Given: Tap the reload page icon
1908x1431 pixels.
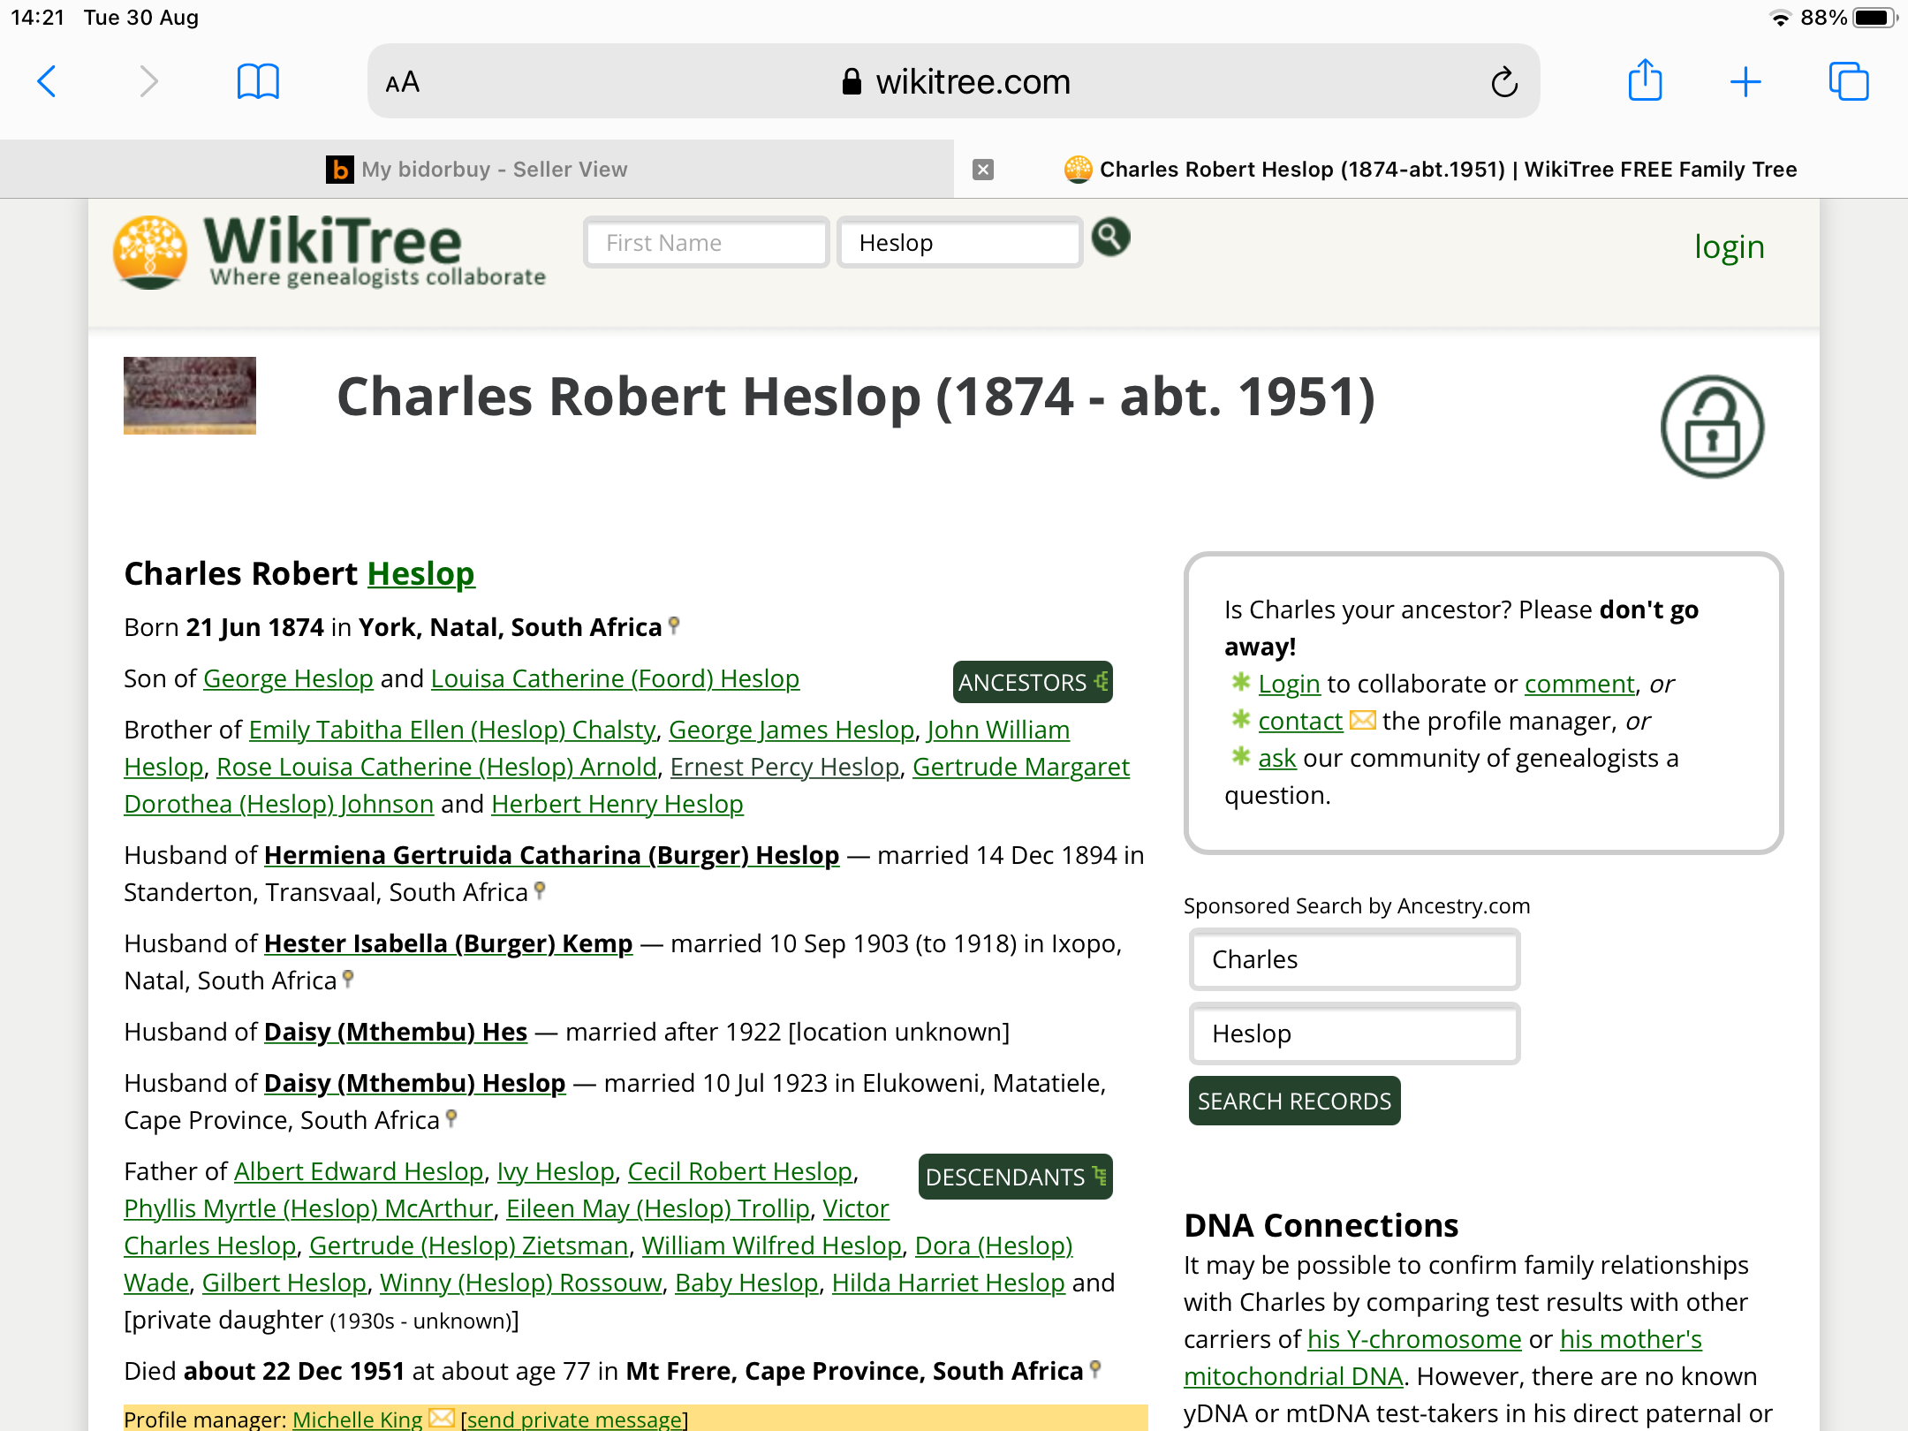Looking at the screenshot, I should 1504,82.
